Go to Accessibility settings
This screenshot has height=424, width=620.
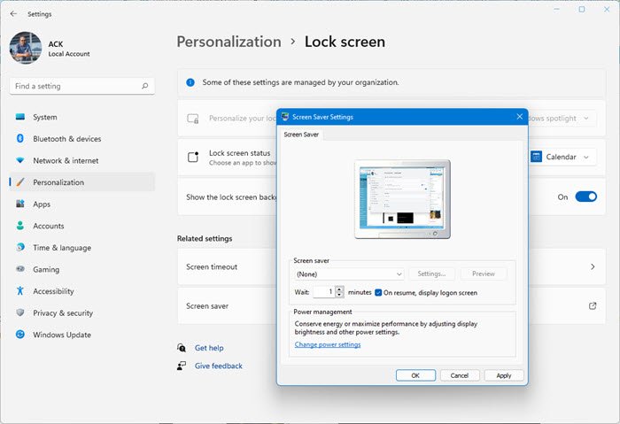point(81,291)
